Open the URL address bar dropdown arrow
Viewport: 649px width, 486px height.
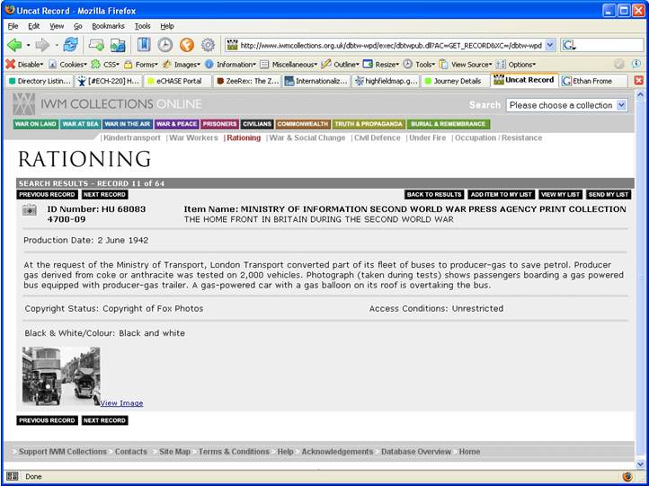(549, 45)
